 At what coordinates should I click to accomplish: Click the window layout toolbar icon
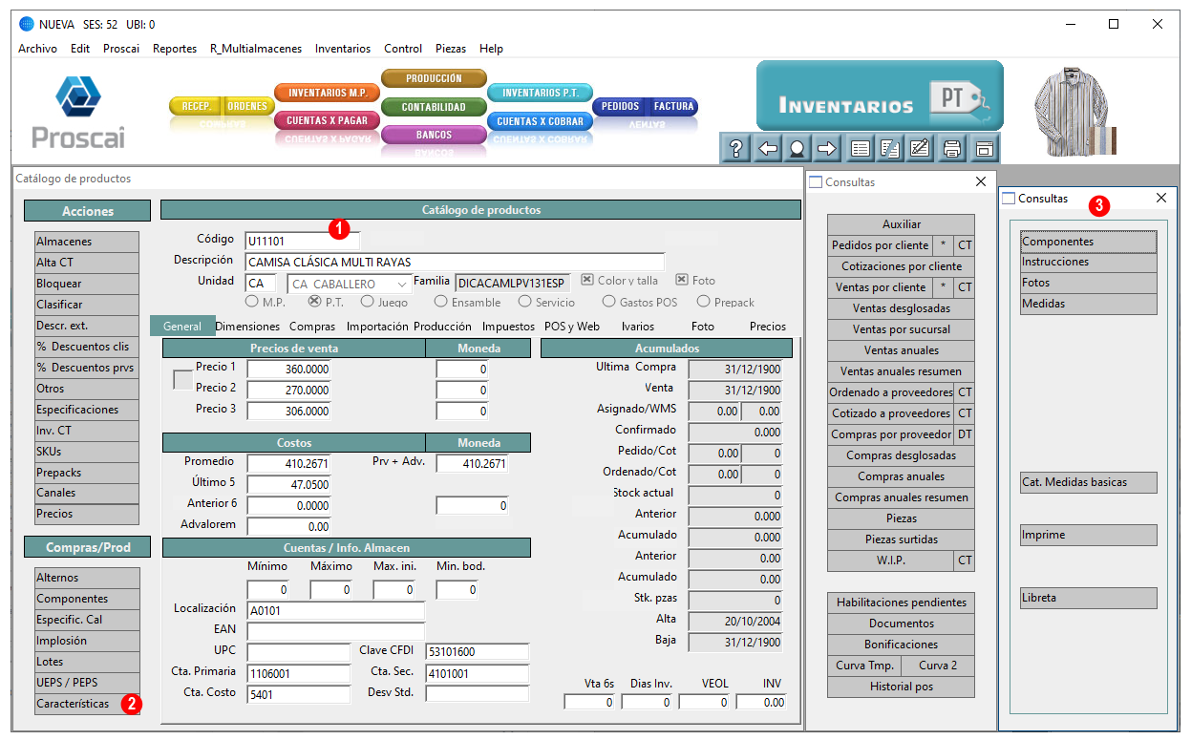(983, 148)
